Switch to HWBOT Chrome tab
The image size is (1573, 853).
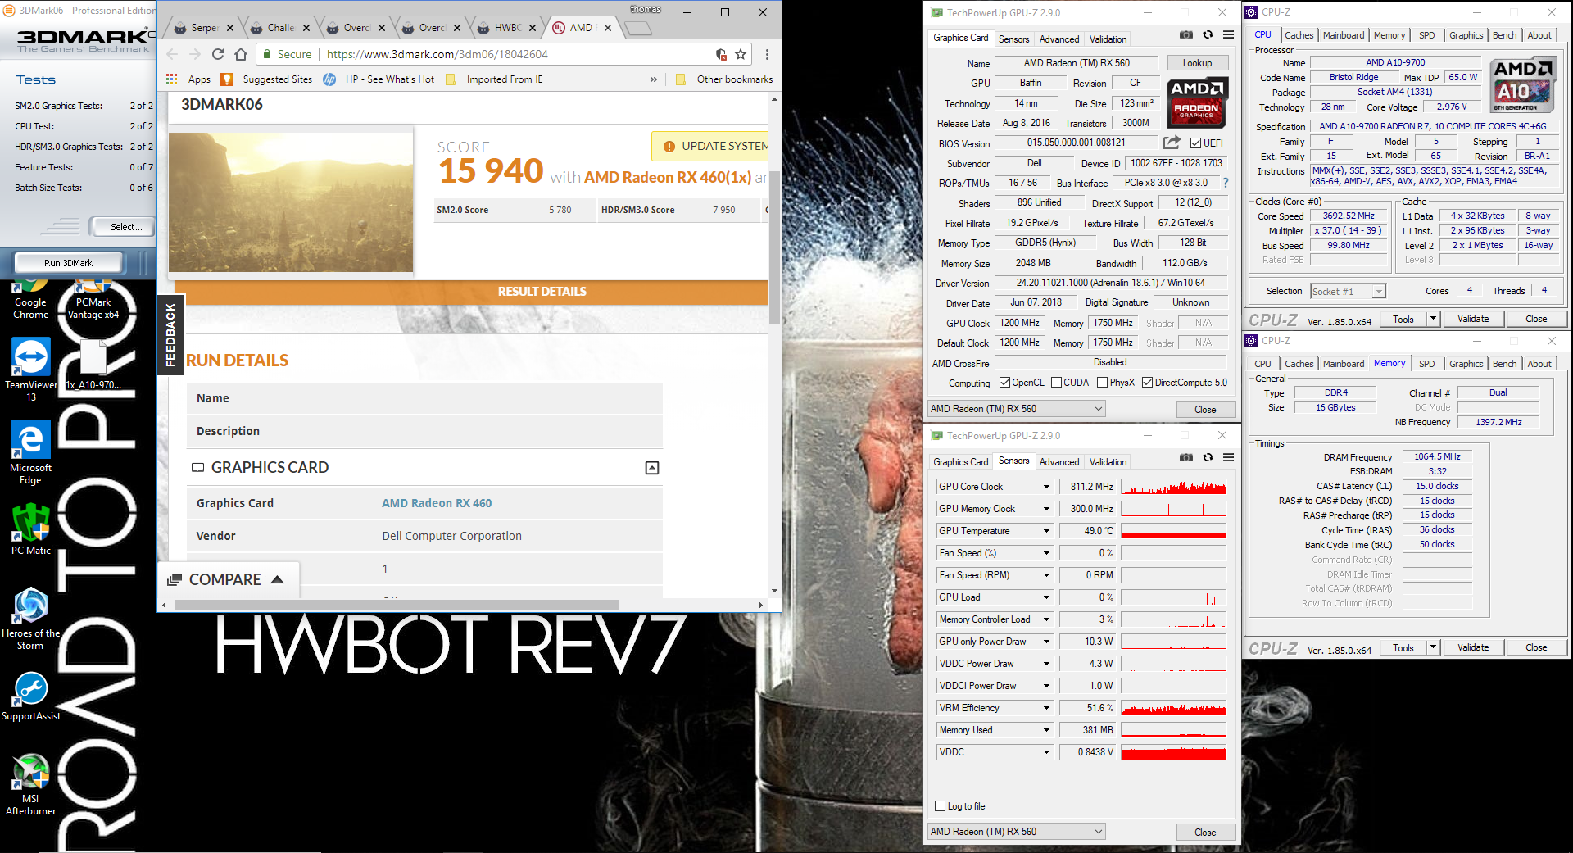[x=508, y=27]
